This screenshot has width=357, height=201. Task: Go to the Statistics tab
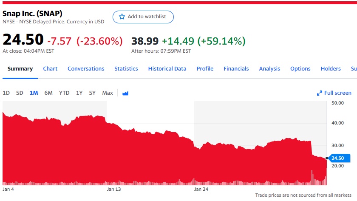tap(126, 68)
